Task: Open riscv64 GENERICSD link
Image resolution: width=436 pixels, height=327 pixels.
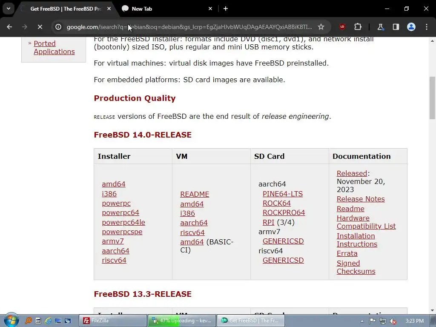Action: (x=283, y=260)
